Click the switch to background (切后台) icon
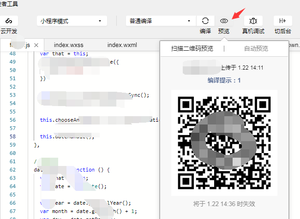300x219 pixels. coord(282,21)
